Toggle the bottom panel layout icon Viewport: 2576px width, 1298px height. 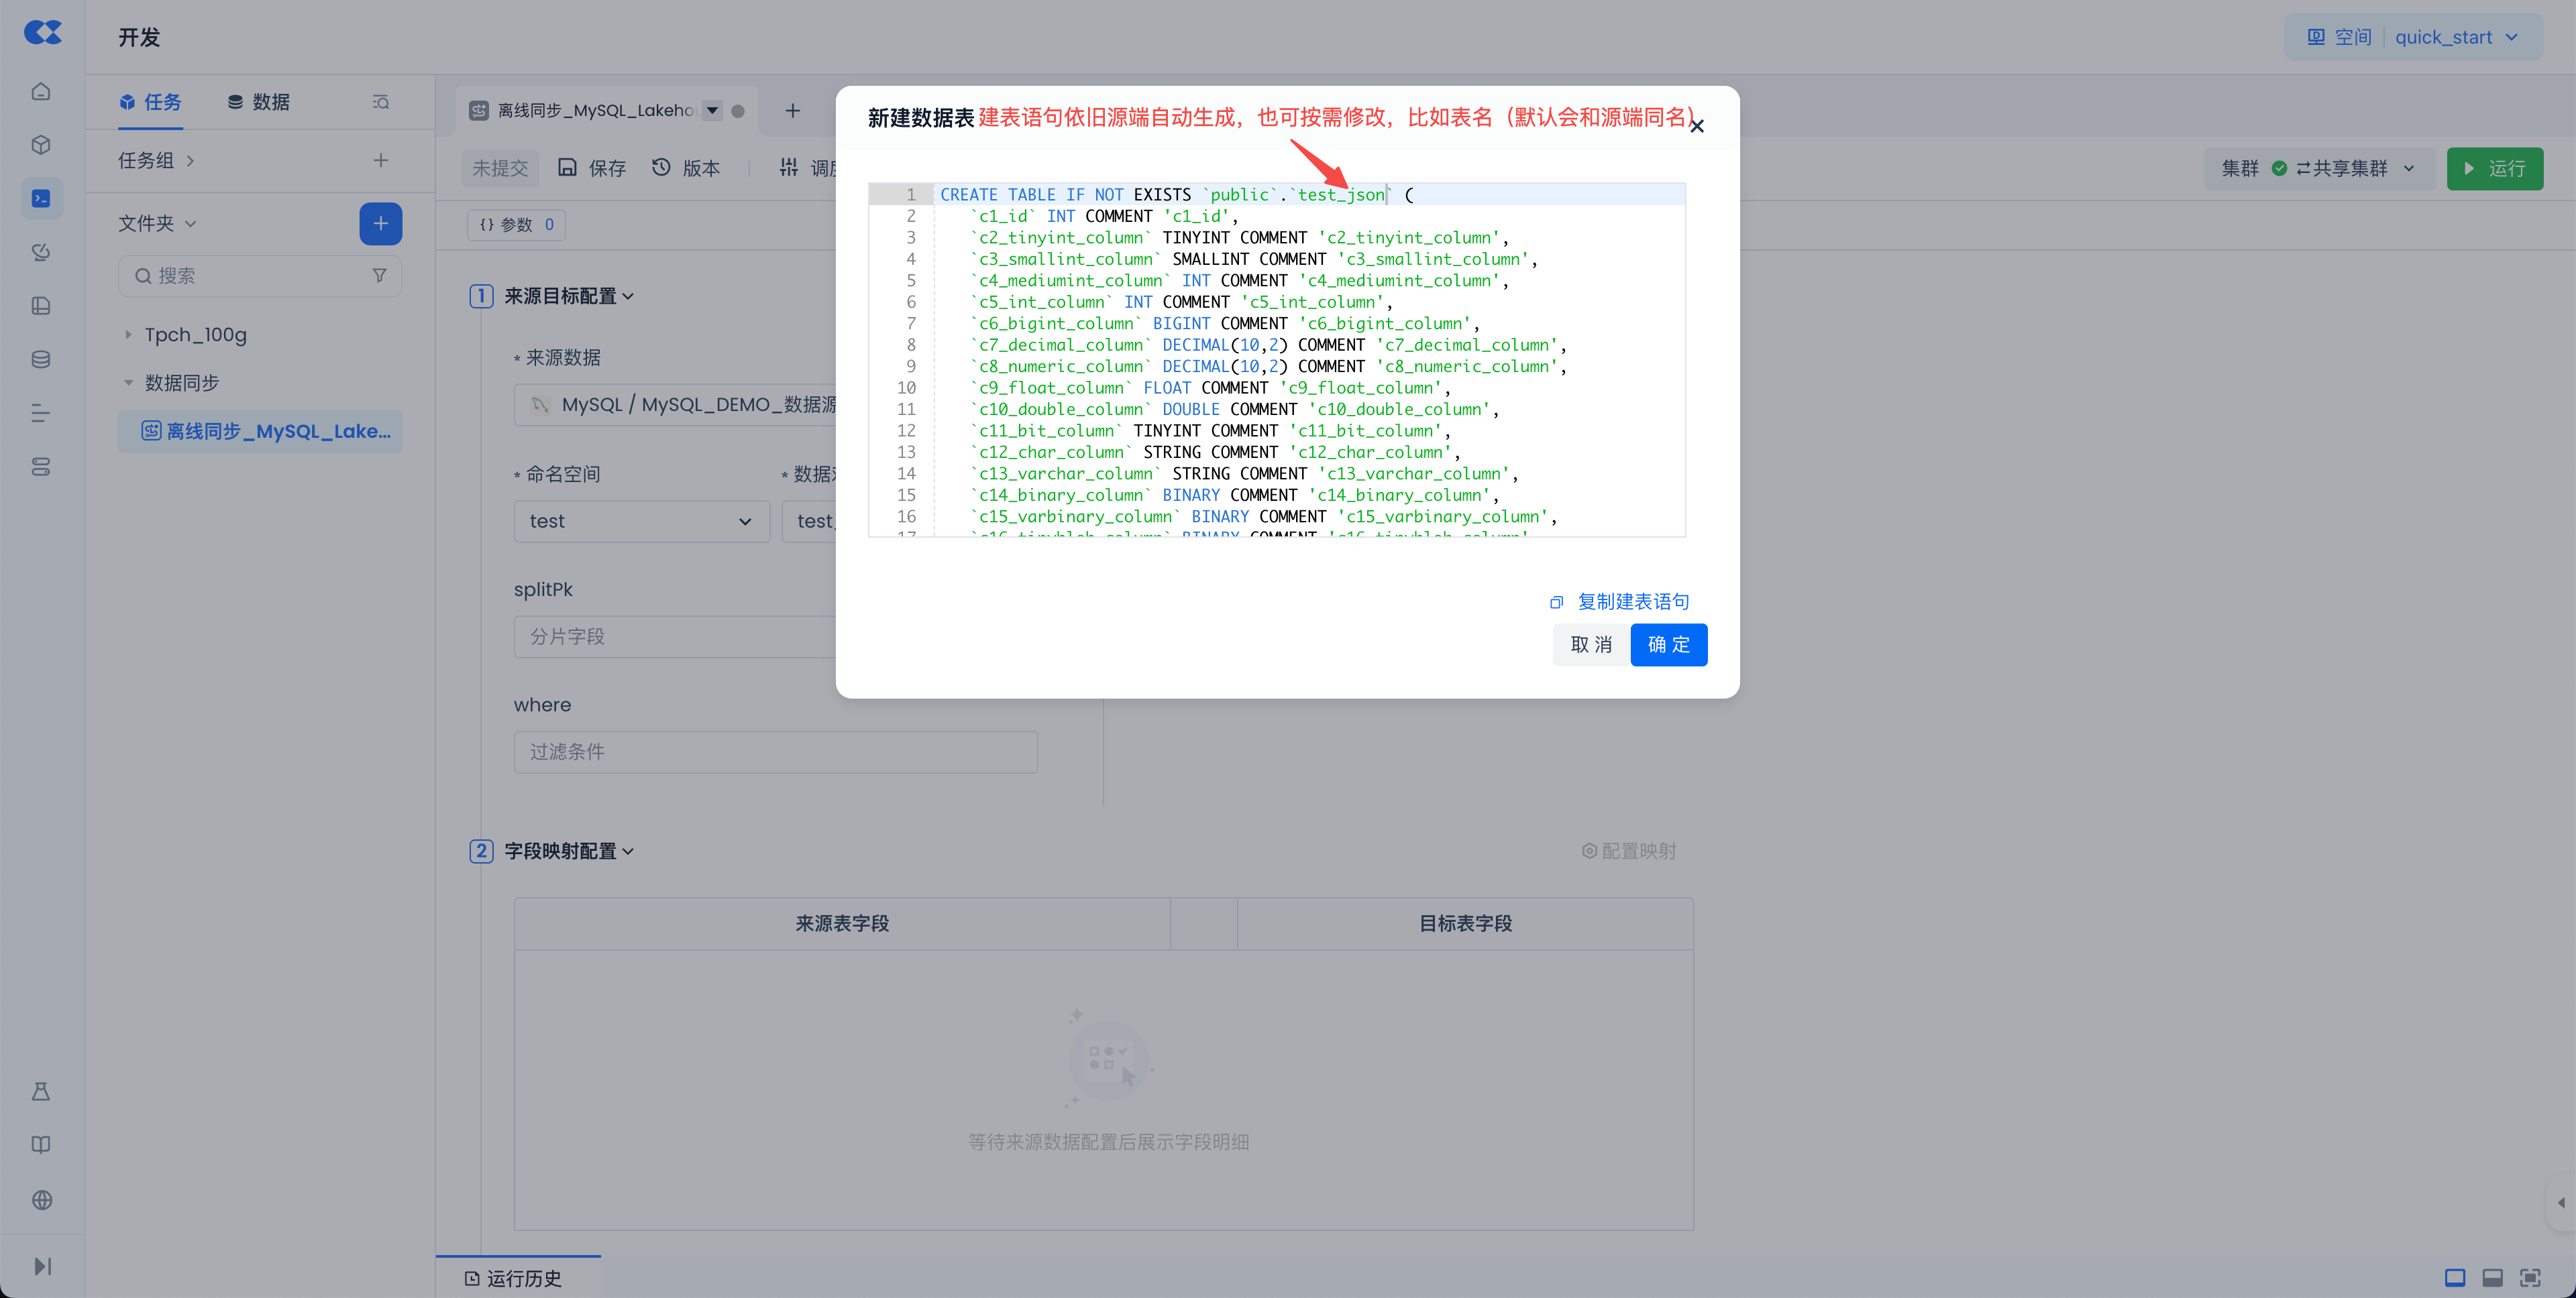pos(2492,1277)
